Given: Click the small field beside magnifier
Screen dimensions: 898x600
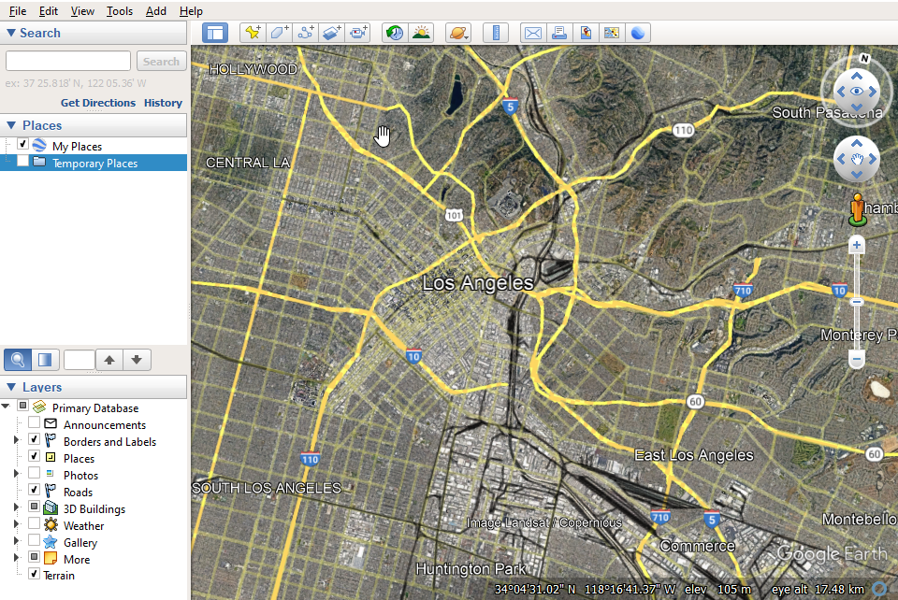Looking at the screenshot, I should (79, 360).
